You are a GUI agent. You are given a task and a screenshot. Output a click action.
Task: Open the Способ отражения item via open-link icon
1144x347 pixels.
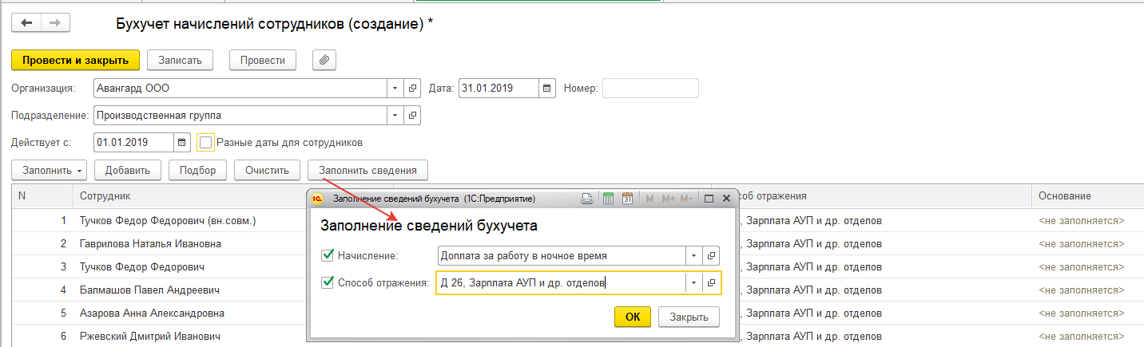coord(712,282)
